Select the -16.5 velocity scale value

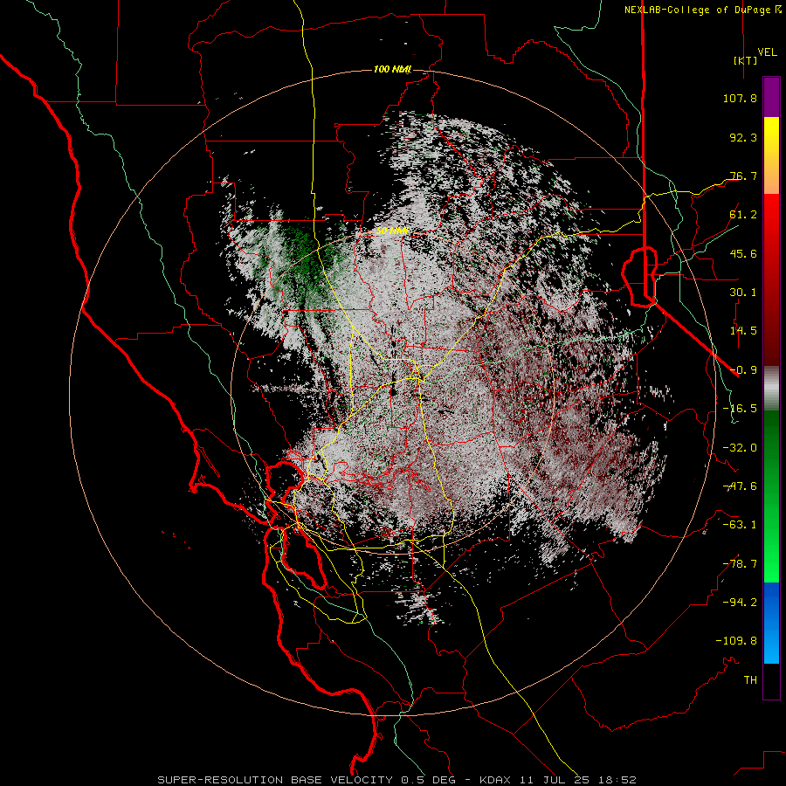[x=740, y=409]
